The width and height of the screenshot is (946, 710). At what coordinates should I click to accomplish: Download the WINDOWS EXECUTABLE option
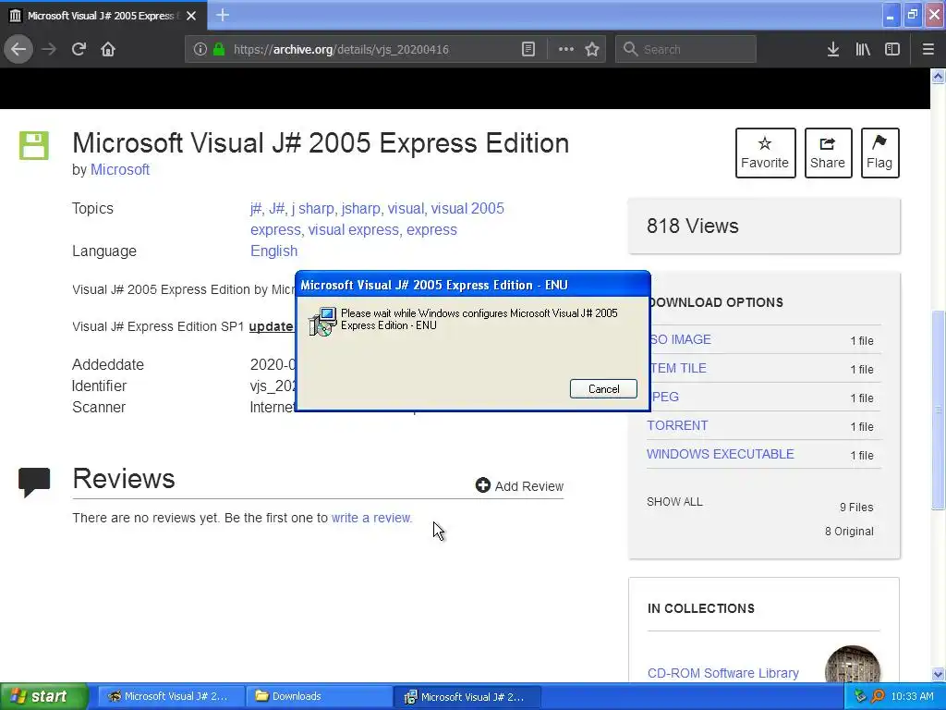(x=721, y=454)
